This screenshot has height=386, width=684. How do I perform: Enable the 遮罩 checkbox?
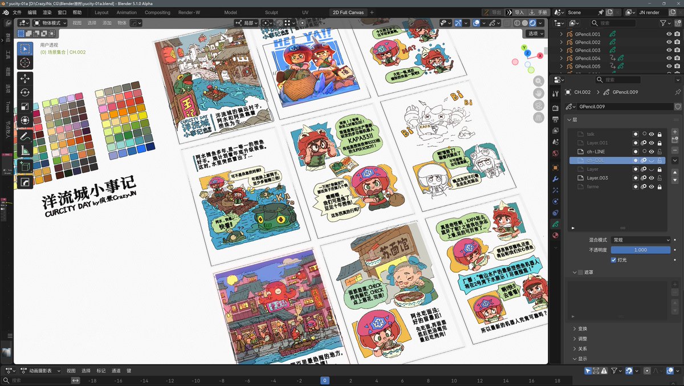tap(581, 273)
